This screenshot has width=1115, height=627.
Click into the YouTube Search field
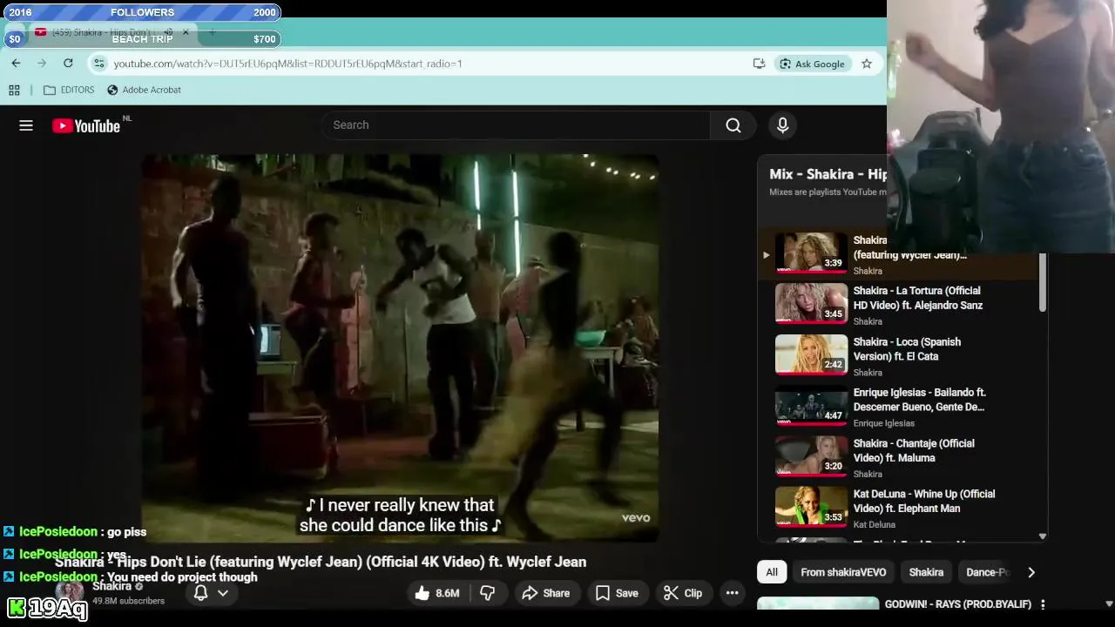pos(517,125)
